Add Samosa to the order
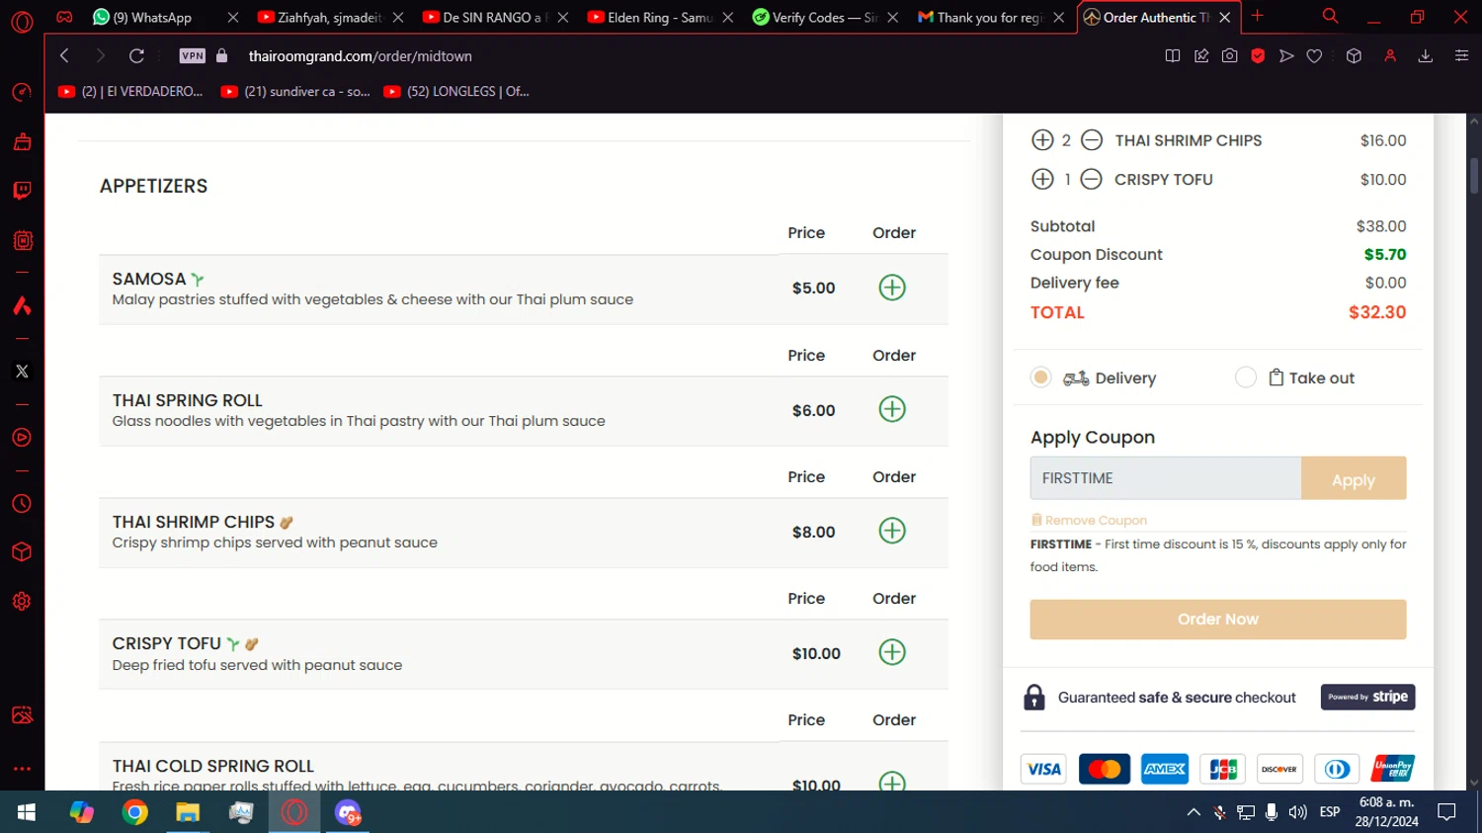The height and width of the screenshot is (833, 1482). pyautogui.click(x=892, y=288)
